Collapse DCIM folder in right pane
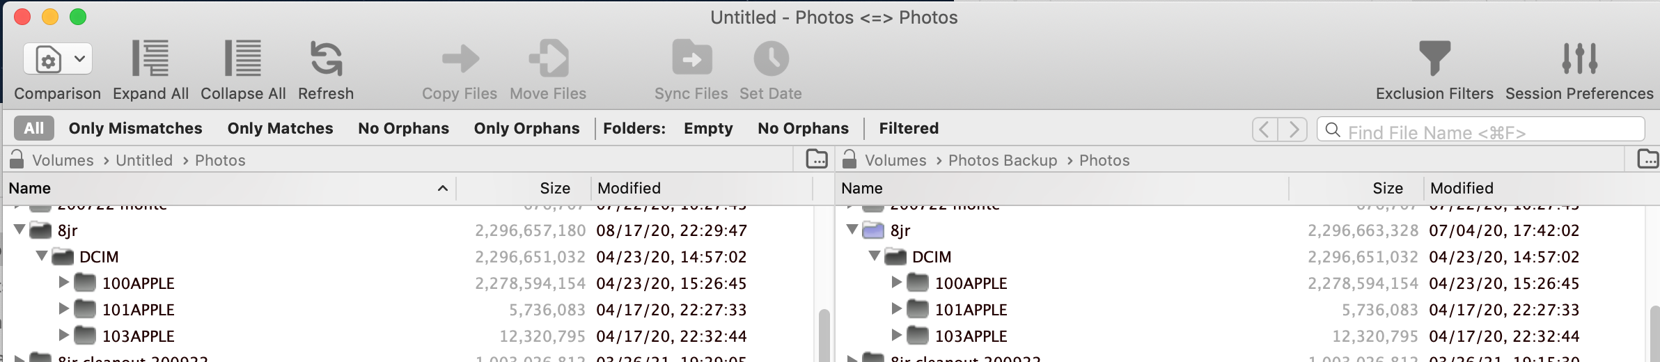This screenshot has width=1660, height=362. [875, 255]
